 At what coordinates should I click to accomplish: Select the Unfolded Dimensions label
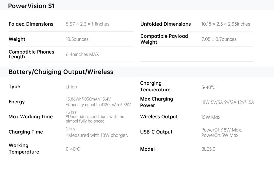[166, 24]
